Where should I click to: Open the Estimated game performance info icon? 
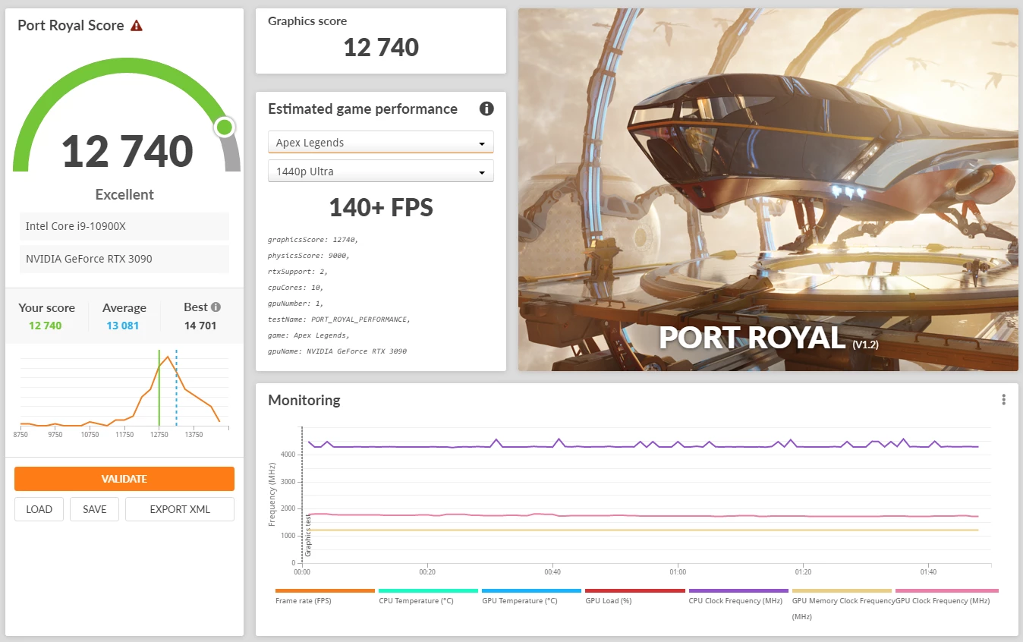click(486, 109)
